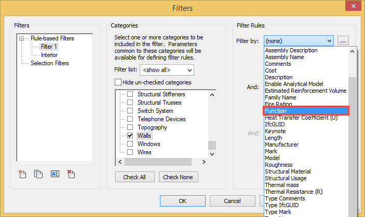Open the Filter by dropdown
Viewport: 365px width, 217px height.
click(299, 41)
